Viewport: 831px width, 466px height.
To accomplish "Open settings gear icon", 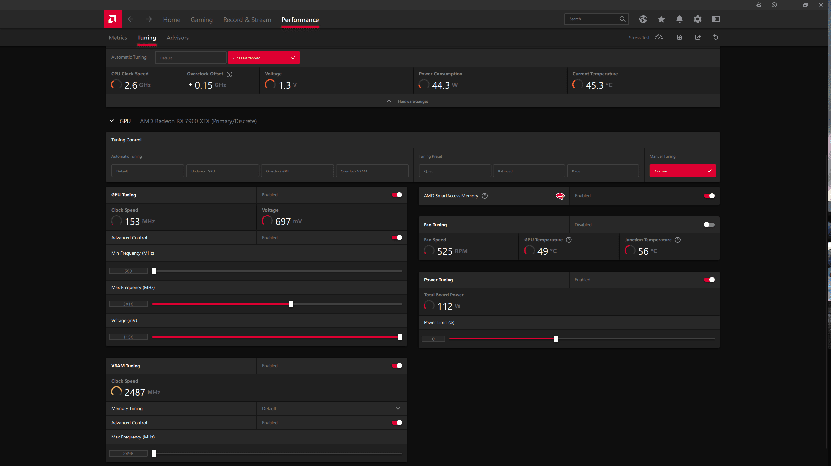I will [697, 19].
